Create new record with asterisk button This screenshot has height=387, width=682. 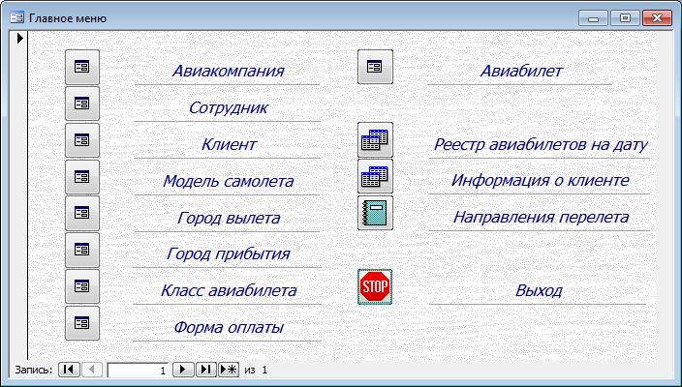pyautogui.click(x=229, y=370)
